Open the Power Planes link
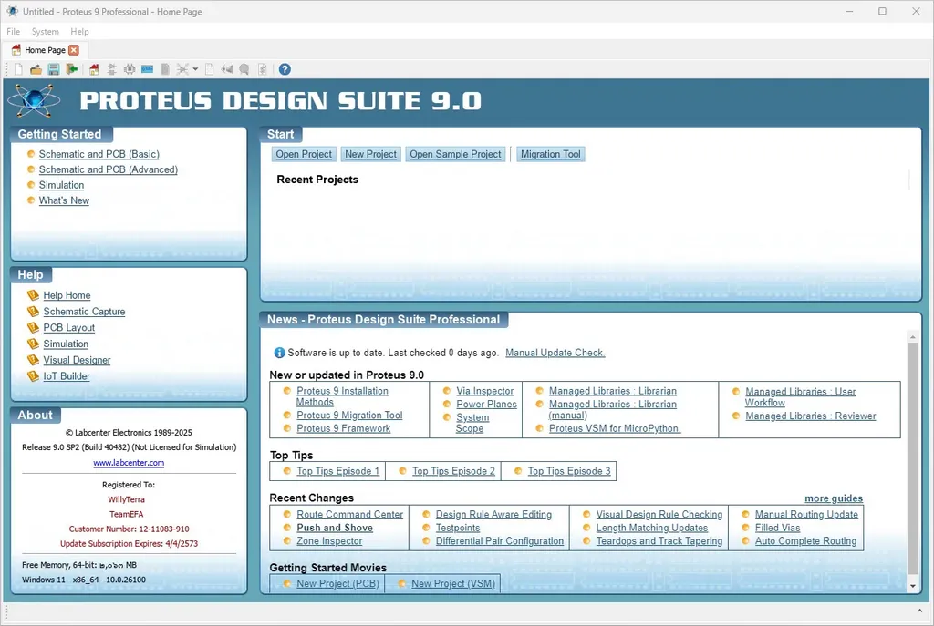The image size is (934, 626). [487, 404]
